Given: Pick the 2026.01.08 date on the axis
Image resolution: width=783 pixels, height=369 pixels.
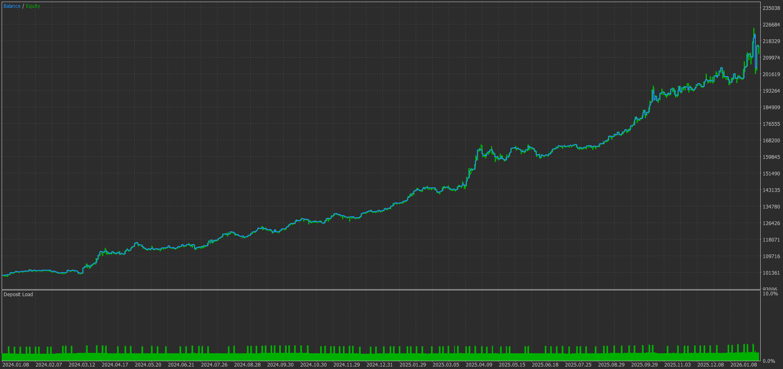Looking at the screenshot, I should click(744, 365).
